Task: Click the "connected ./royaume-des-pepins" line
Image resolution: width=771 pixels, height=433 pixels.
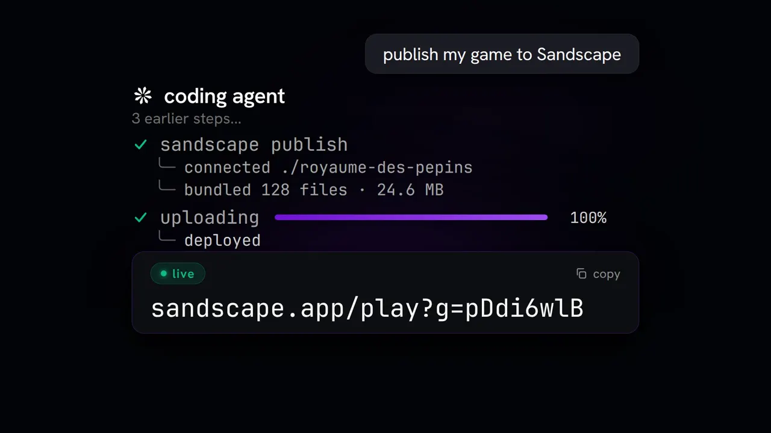Action: pyautogui.click(x=328, y=167)
